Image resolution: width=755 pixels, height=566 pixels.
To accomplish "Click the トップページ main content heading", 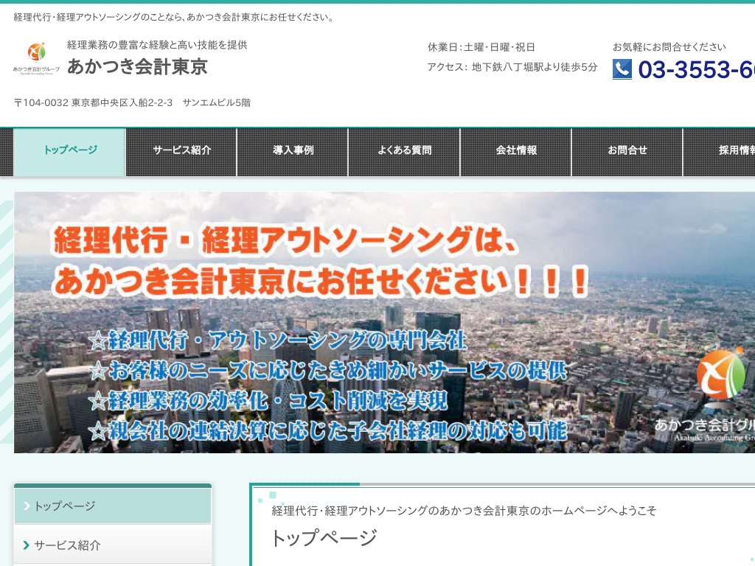I will pyautogui.click(x=324, y=538).
